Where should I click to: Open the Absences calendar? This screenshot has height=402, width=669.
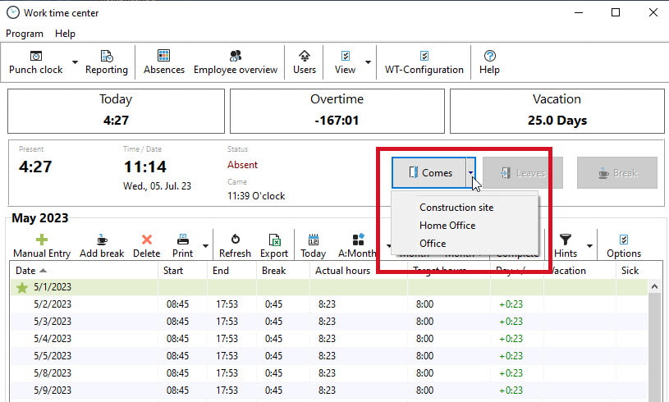pyautogui.click(x=164, y=62)
